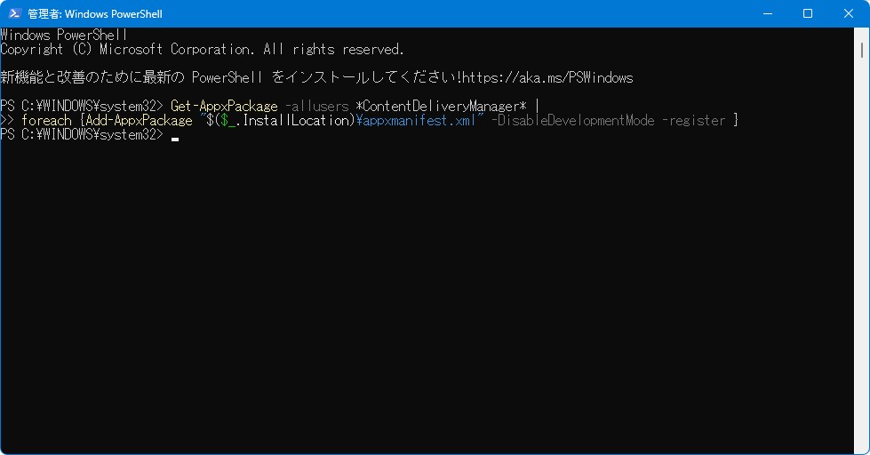Image resolution: width=870 pixels, height=455 pixels.
Task: Click the >> continuation prompt marker
Action: click(x=7, y=120)
